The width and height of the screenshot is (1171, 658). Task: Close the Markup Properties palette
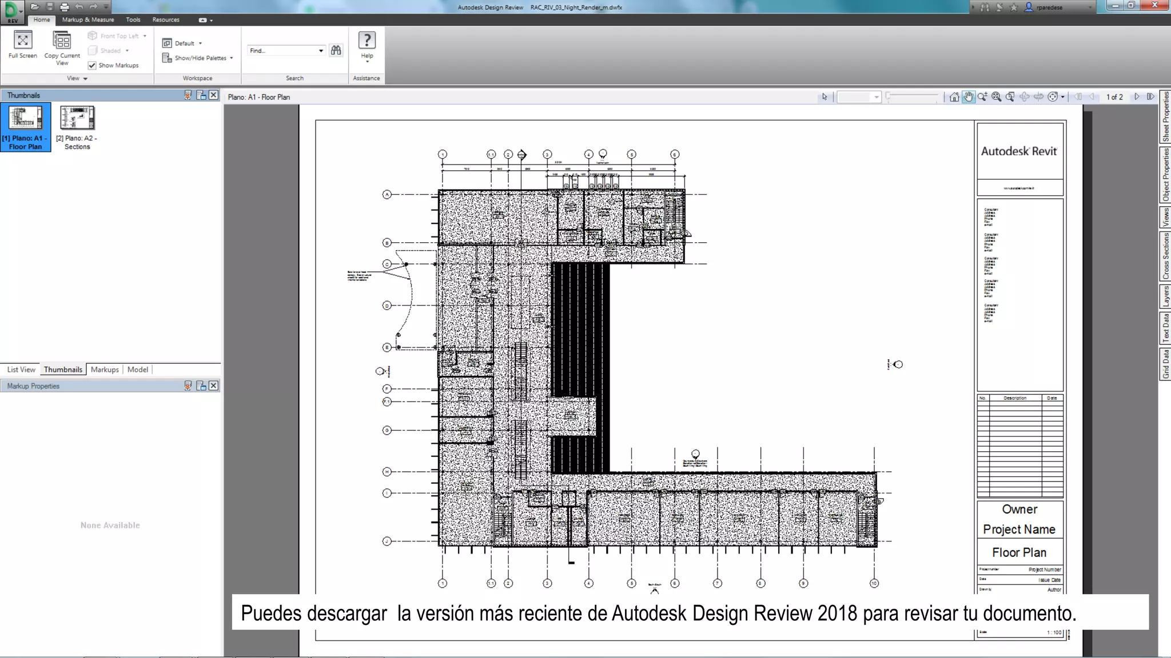point(213,386)
